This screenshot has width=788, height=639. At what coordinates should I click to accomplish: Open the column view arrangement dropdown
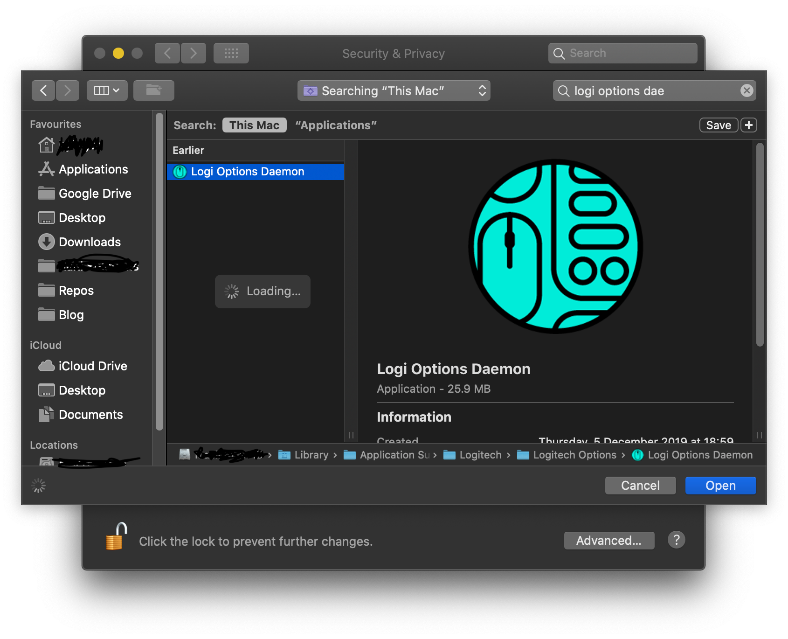(107, 90)
